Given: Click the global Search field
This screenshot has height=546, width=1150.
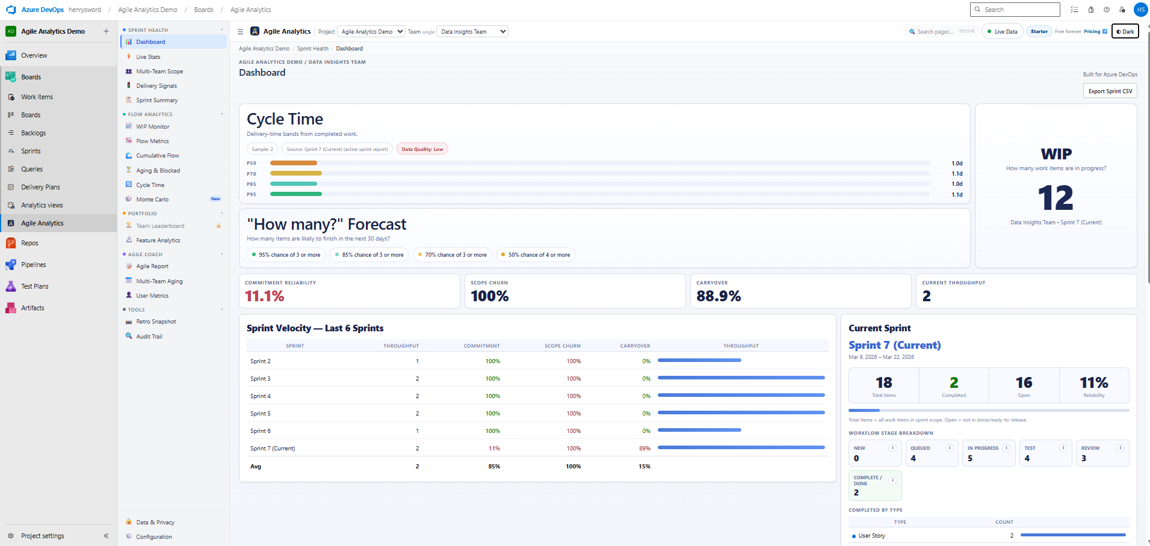Looking at the screenshot, I should (1015, 10).
